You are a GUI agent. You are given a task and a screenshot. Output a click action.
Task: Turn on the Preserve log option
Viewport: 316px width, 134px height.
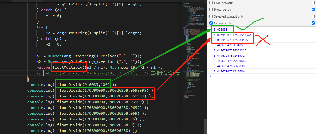211,9
